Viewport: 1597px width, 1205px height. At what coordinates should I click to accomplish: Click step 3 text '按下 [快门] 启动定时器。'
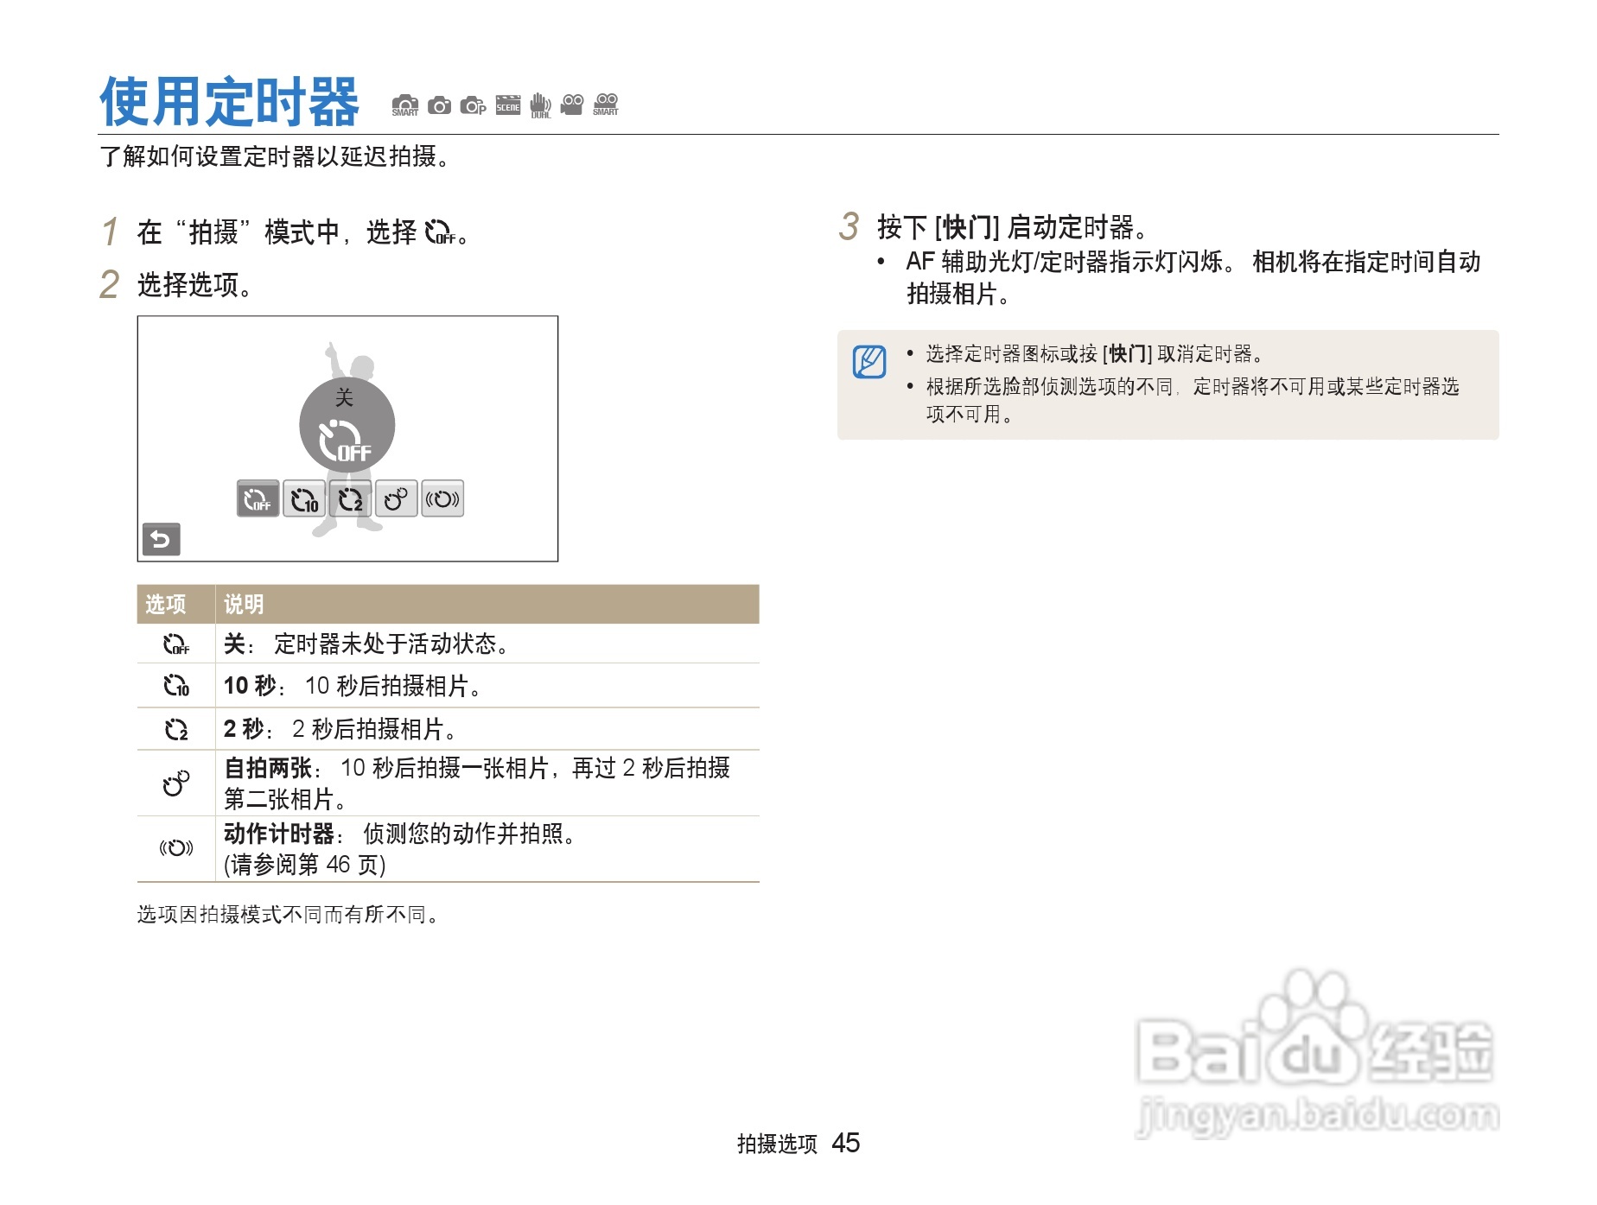click(x=1013, y=228)
